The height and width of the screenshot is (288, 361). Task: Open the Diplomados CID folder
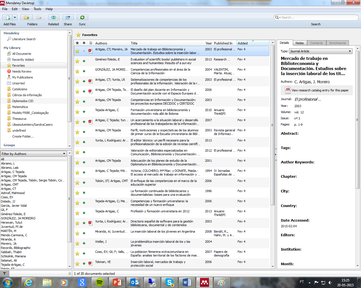click(x=23, y=101)
